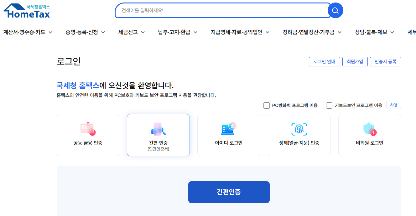416x216 pixels.
Task: Select the 생체(얼굴·지문) 인증 fingerprint icon
Action: tap(299, 128)
